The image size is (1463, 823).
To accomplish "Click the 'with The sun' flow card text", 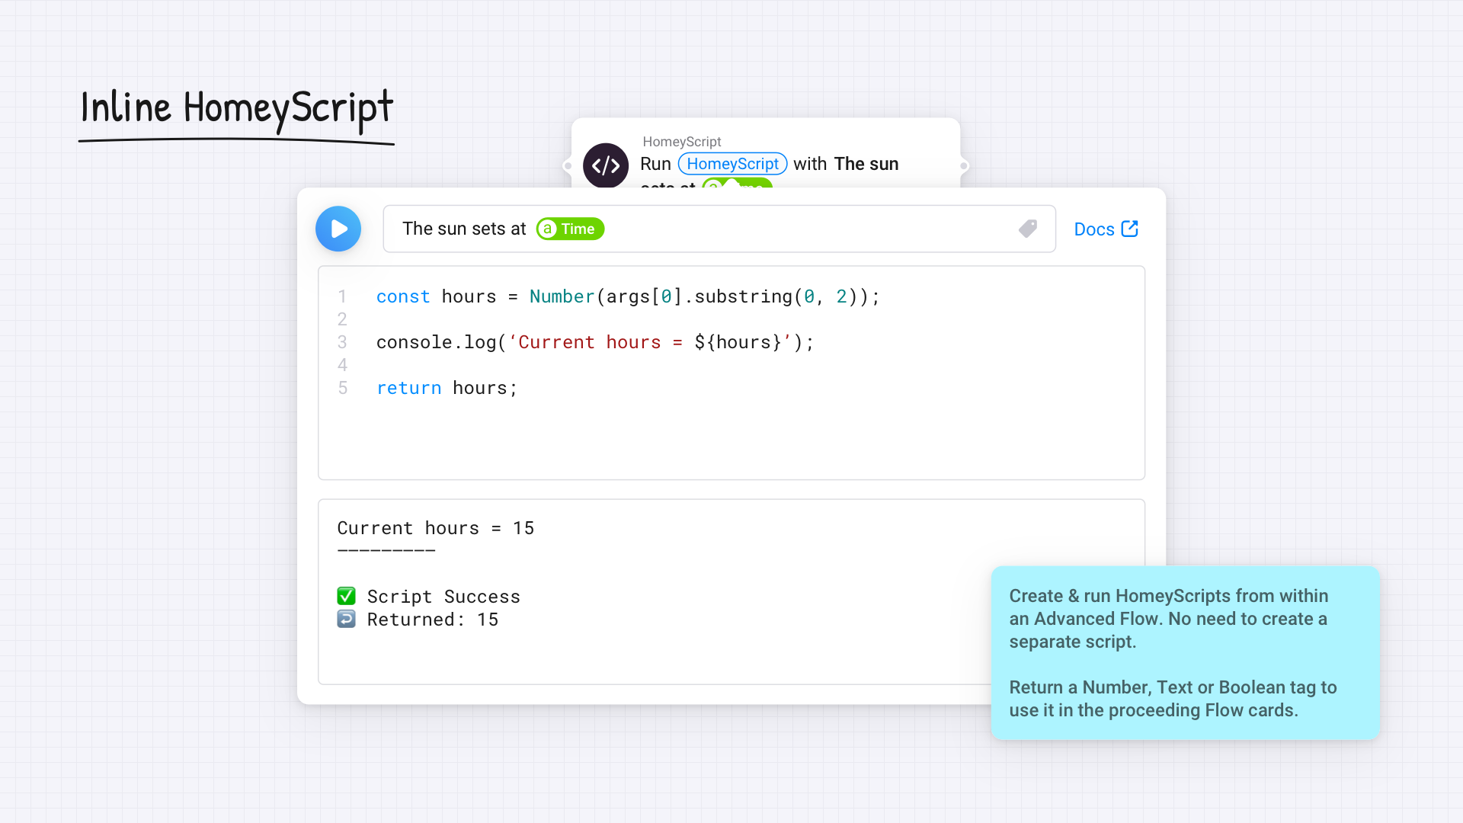I will click(846, 164).
